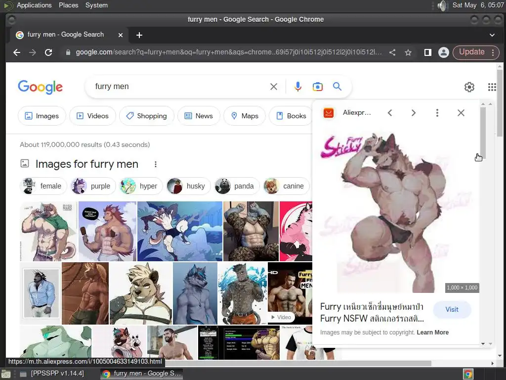Click the show desktop icon in bottom panel

6,375
